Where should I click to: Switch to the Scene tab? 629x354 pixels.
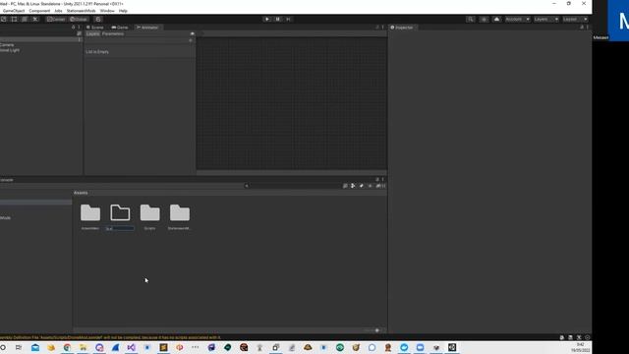95,28
